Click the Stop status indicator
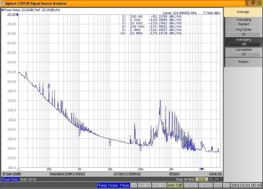This screenshot has height=189, width=263. point(218,185)
